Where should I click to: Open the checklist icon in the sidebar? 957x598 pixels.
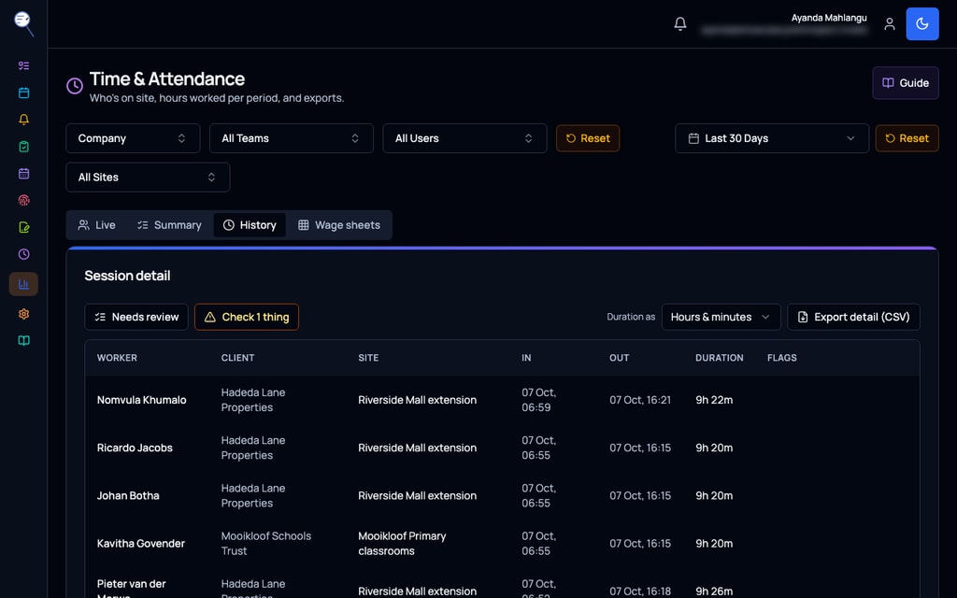(x=23, y=66)
